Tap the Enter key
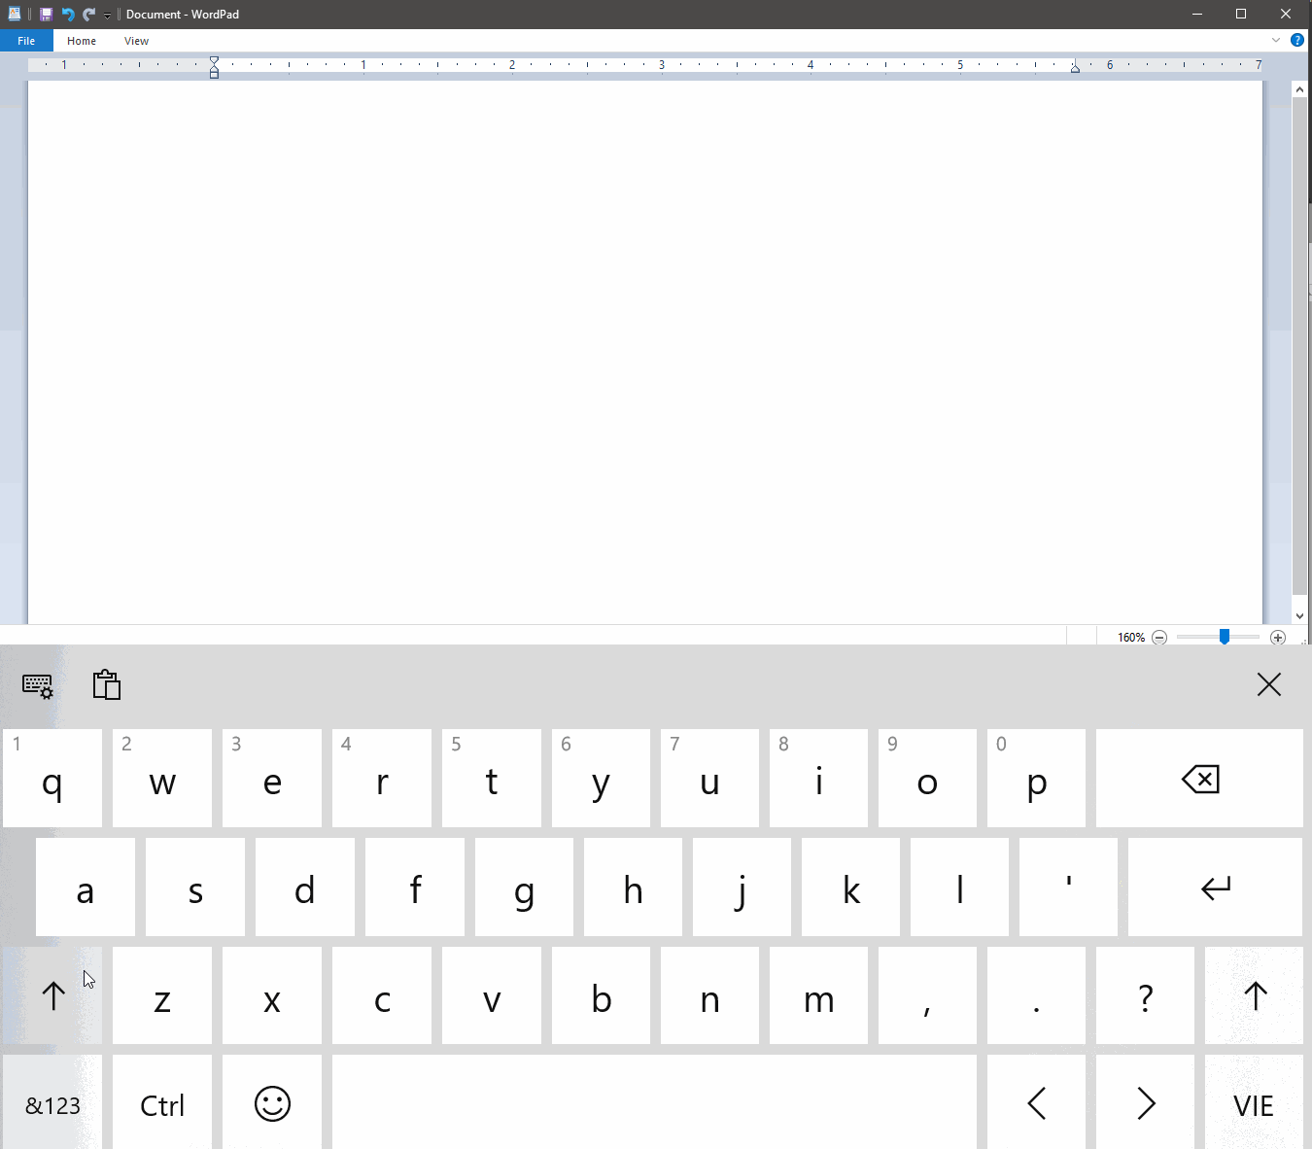1312x1149 pixels. click(1215, 888)
